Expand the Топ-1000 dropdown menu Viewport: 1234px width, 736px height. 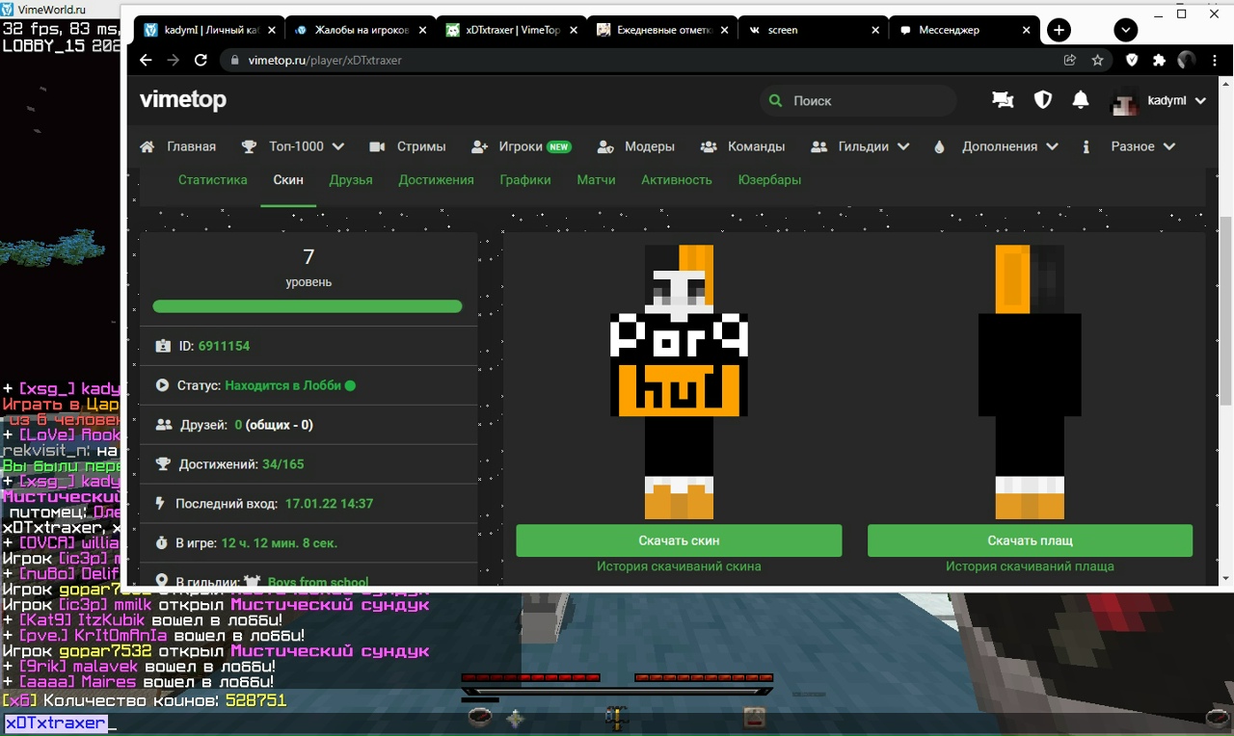pyautogui.click(x=306, y=146)
